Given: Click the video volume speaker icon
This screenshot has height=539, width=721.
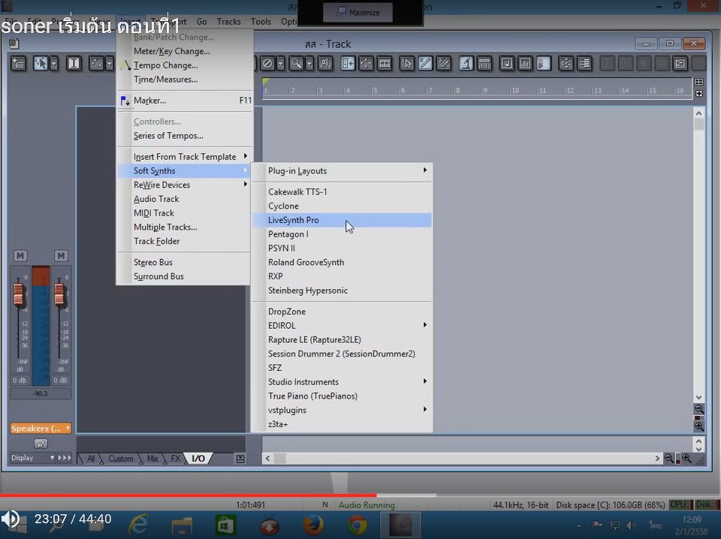Looking at the screenshot, I should click(10, 519).
